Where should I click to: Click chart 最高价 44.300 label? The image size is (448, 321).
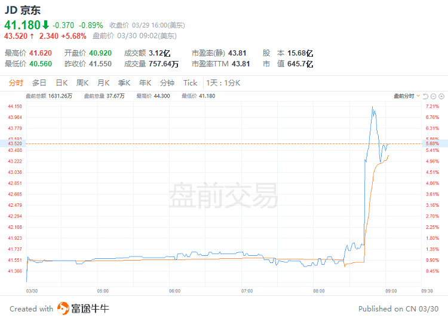tap(153, 96)
